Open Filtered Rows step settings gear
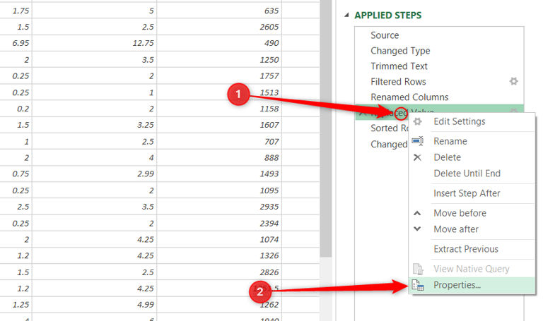This screenshot has width=543, height=321. tap(513, 82)
